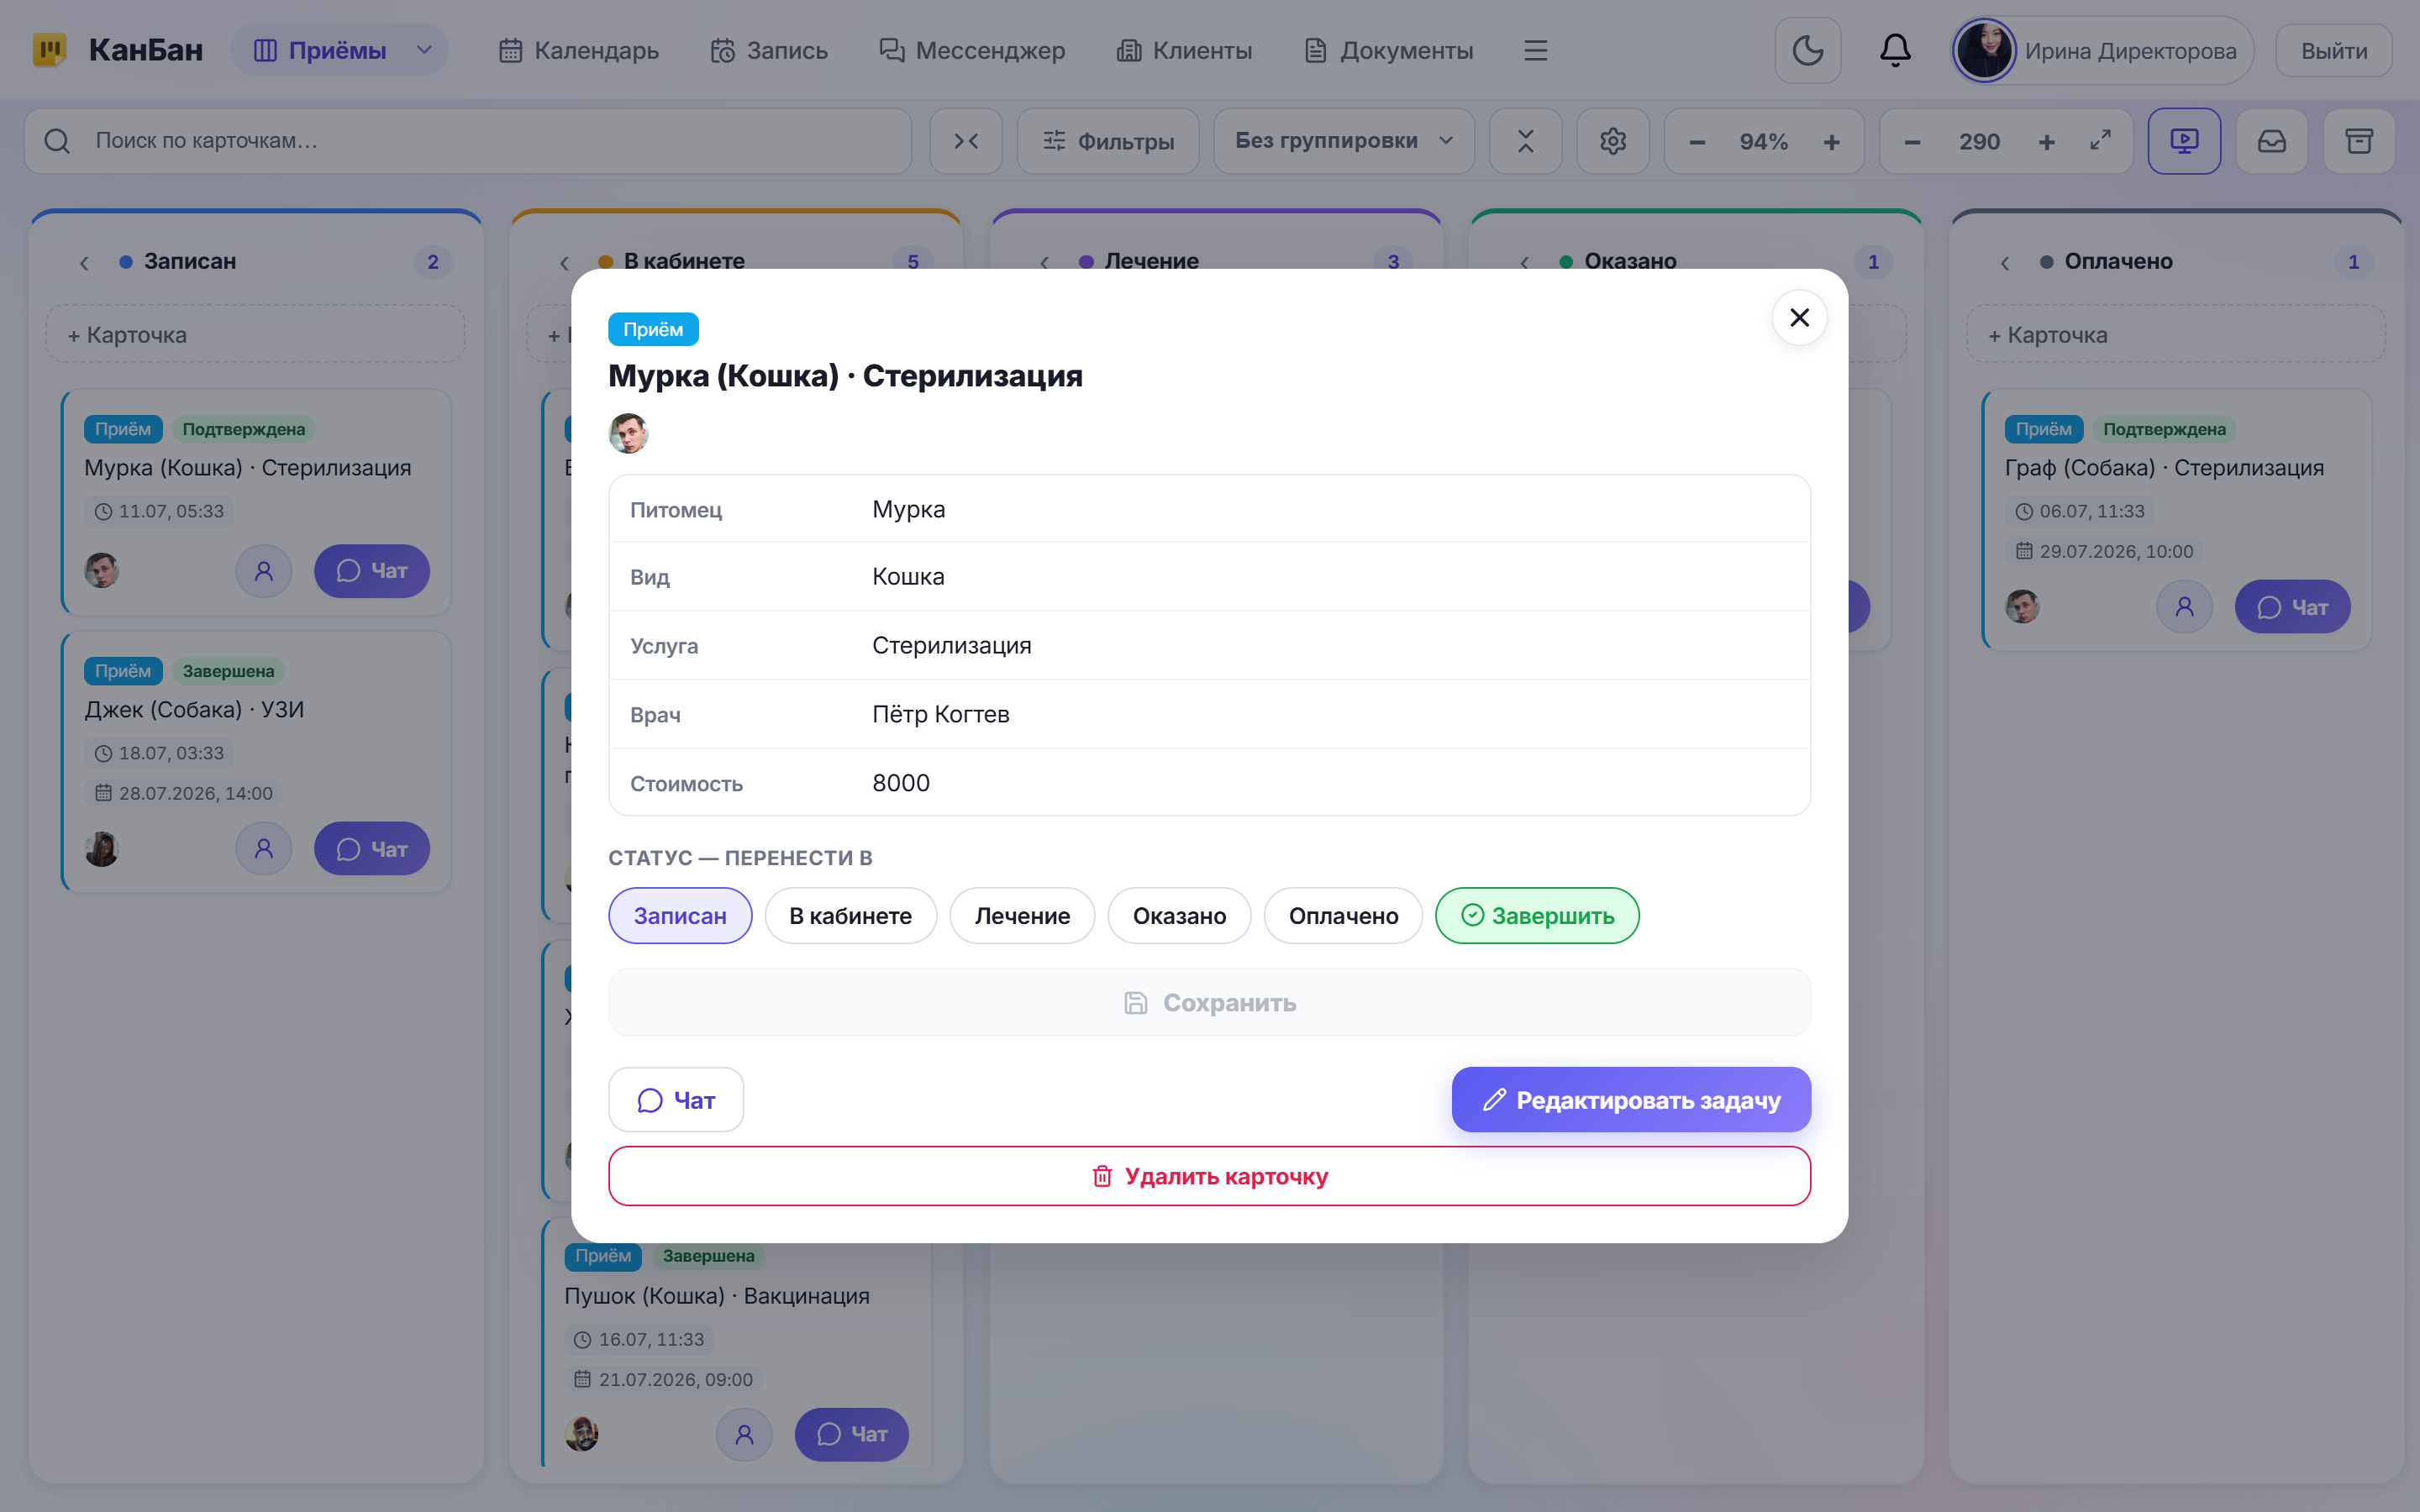Open the "Приёмы" board dropdown
Viewport: 2420px width, 1512px height.
(340, 50)
